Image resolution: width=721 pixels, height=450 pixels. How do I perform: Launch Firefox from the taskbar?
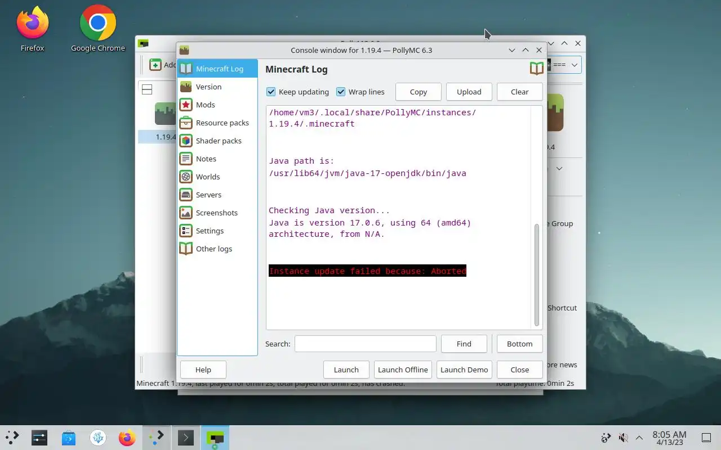(127, 438)
